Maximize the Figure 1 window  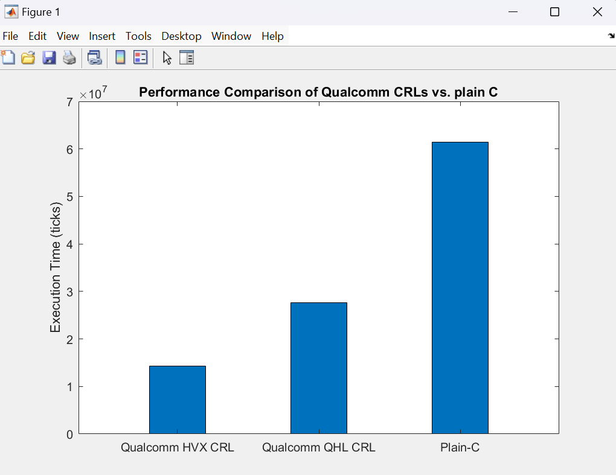(554, 12)
